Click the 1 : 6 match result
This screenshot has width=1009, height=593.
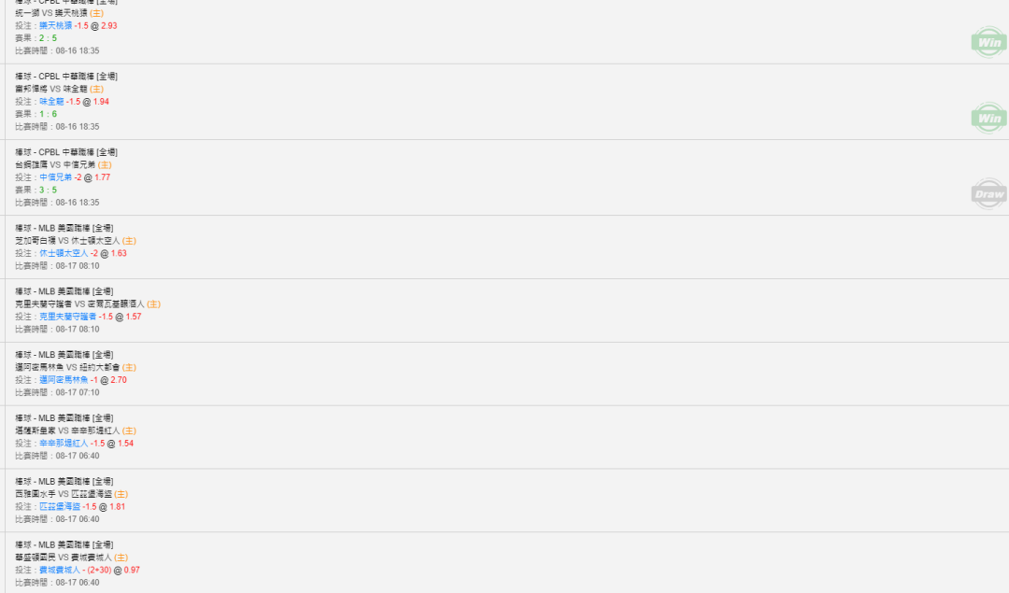pos(49,115)
